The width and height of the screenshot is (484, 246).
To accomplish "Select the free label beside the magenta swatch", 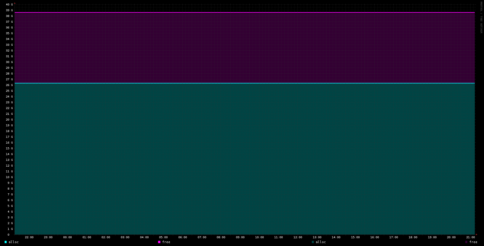I will point(166,242).
